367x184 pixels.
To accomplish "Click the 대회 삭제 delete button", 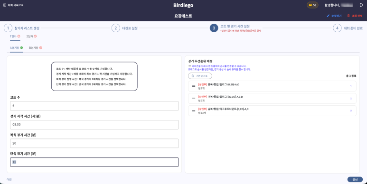I will click(355, 16).
